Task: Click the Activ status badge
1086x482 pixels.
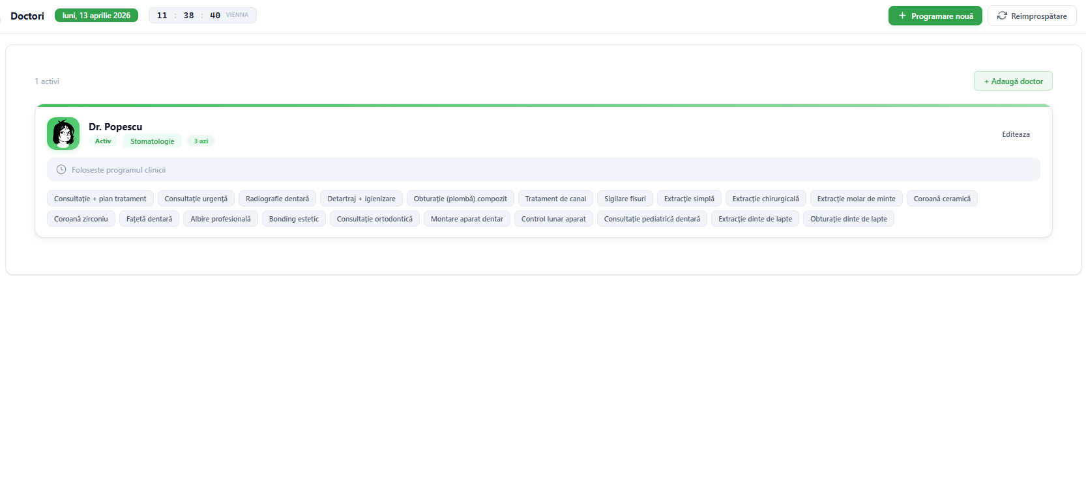Action: [x=103, y=141]
